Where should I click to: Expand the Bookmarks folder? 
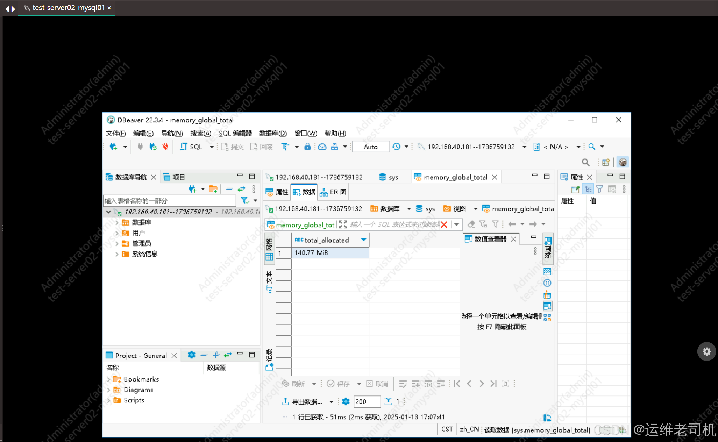coord(108,379)
